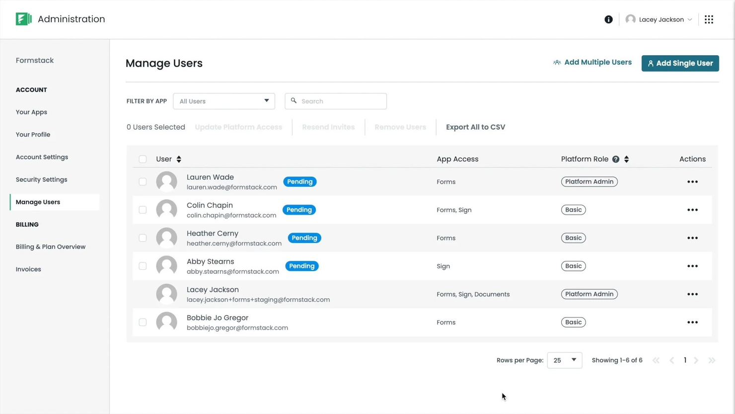
Task: Toggle the User column sort arrows
Action: [x=178, y=159]
